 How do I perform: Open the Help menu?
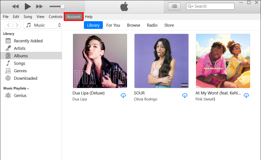(89, 17)
